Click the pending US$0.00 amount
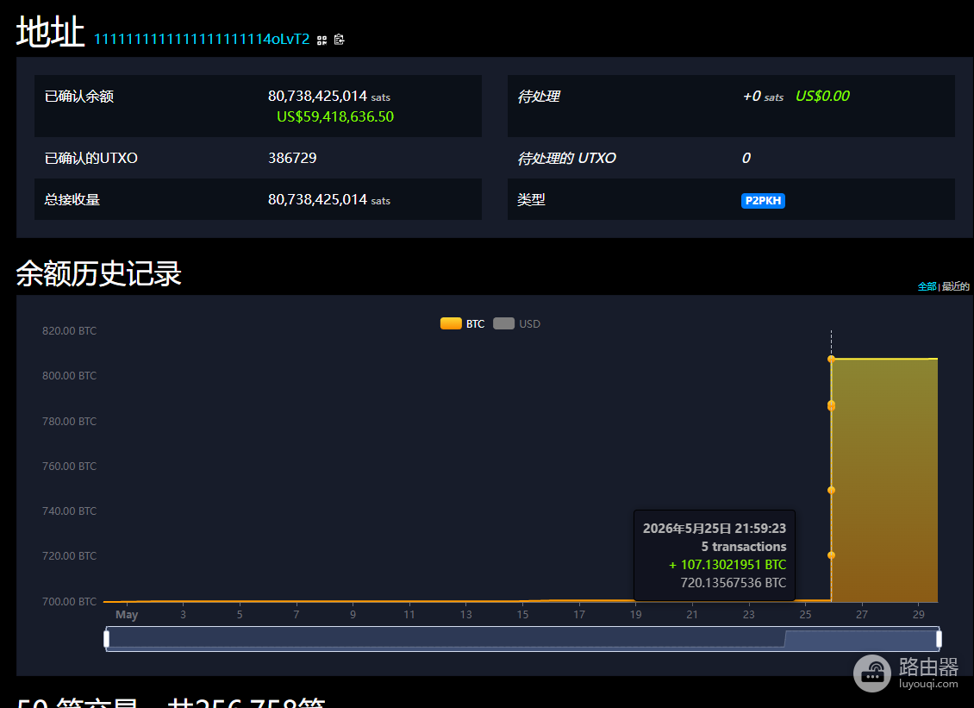 pyautogui.click(x=822, y=97)
